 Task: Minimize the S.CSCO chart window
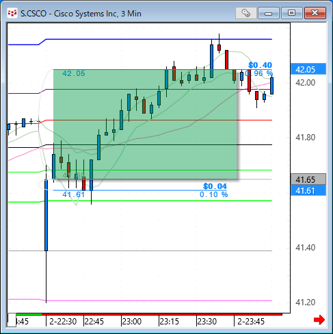269,13
